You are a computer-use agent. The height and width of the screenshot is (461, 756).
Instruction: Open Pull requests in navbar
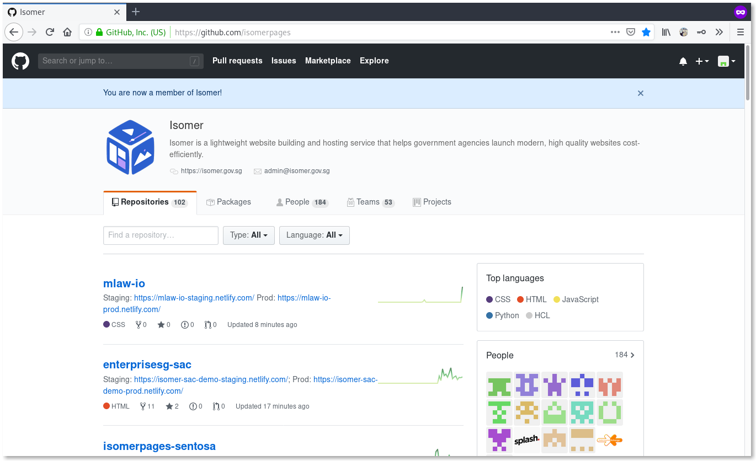point(237,61)
